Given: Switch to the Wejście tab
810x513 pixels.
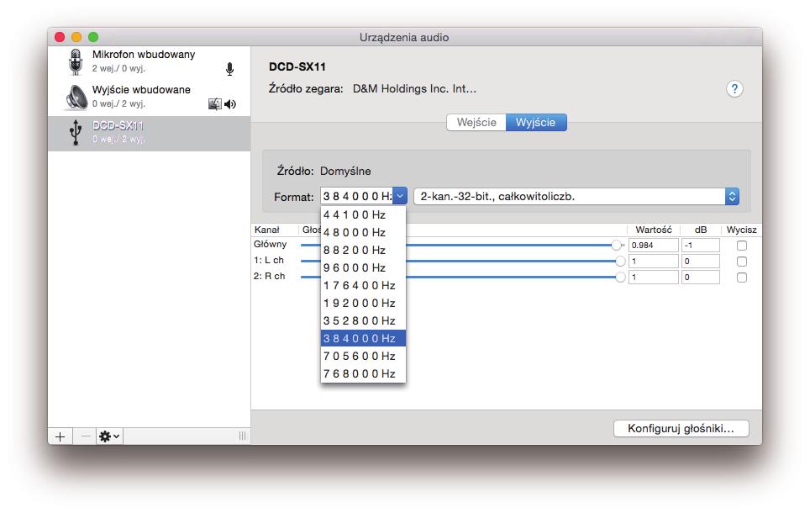Looking at the screenshot, I should (476, 123).
